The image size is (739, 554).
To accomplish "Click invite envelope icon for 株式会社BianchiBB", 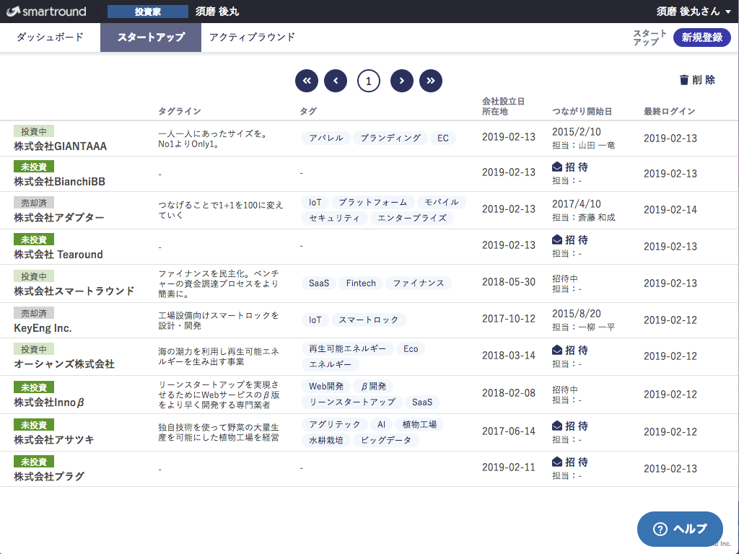I will click(557, 167).
